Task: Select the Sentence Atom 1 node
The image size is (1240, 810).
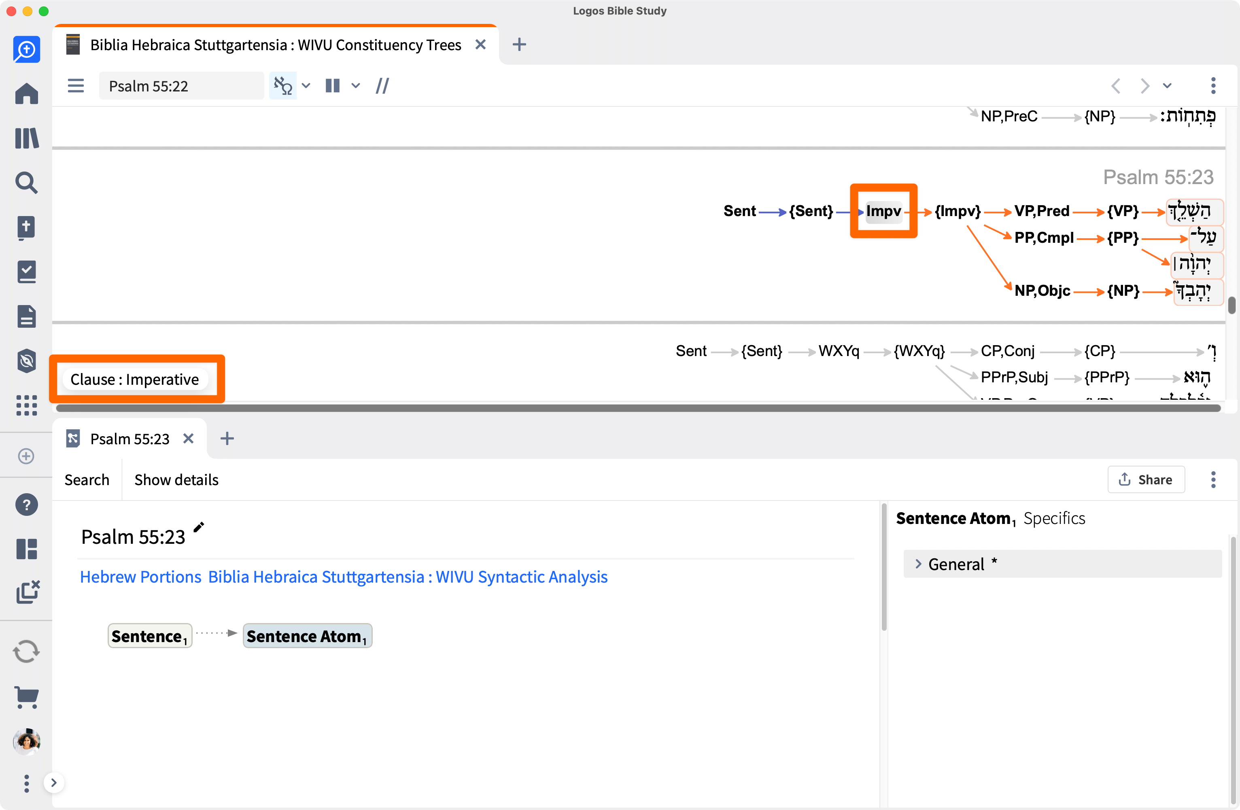Action: [308, 636]
